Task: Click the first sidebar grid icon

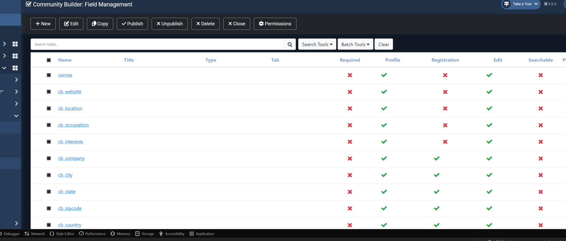Action: pyautogui.click(x=15, y=44)
